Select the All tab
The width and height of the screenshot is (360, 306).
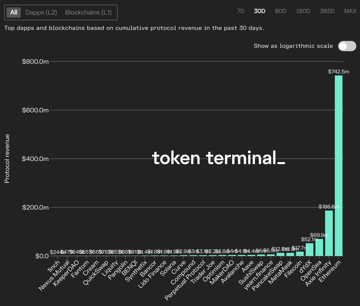pos(14,13)
